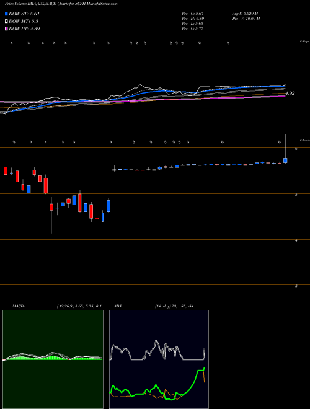Image resolution: width=310 pixels, height=409 pixels.
Task: Click the price axis label 6
Action: coord(296,149)
